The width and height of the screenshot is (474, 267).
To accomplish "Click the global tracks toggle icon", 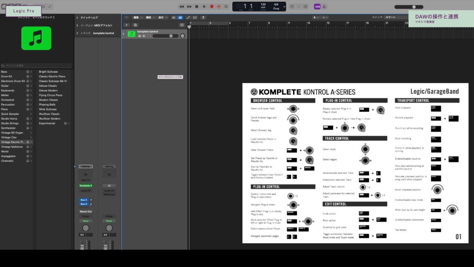I will pos(181,25).
